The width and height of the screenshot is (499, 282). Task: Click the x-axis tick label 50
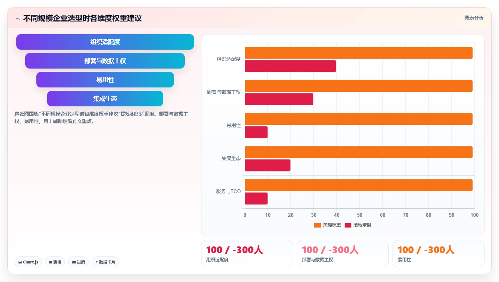pos(360,215)
